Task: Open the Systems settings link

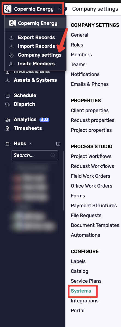Action: pos(81,291)
